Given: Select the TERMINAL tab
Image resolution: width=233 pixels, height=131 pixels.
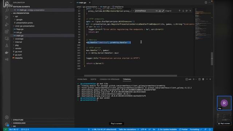Looking at the screenshot, I should [x=127, y=79].
